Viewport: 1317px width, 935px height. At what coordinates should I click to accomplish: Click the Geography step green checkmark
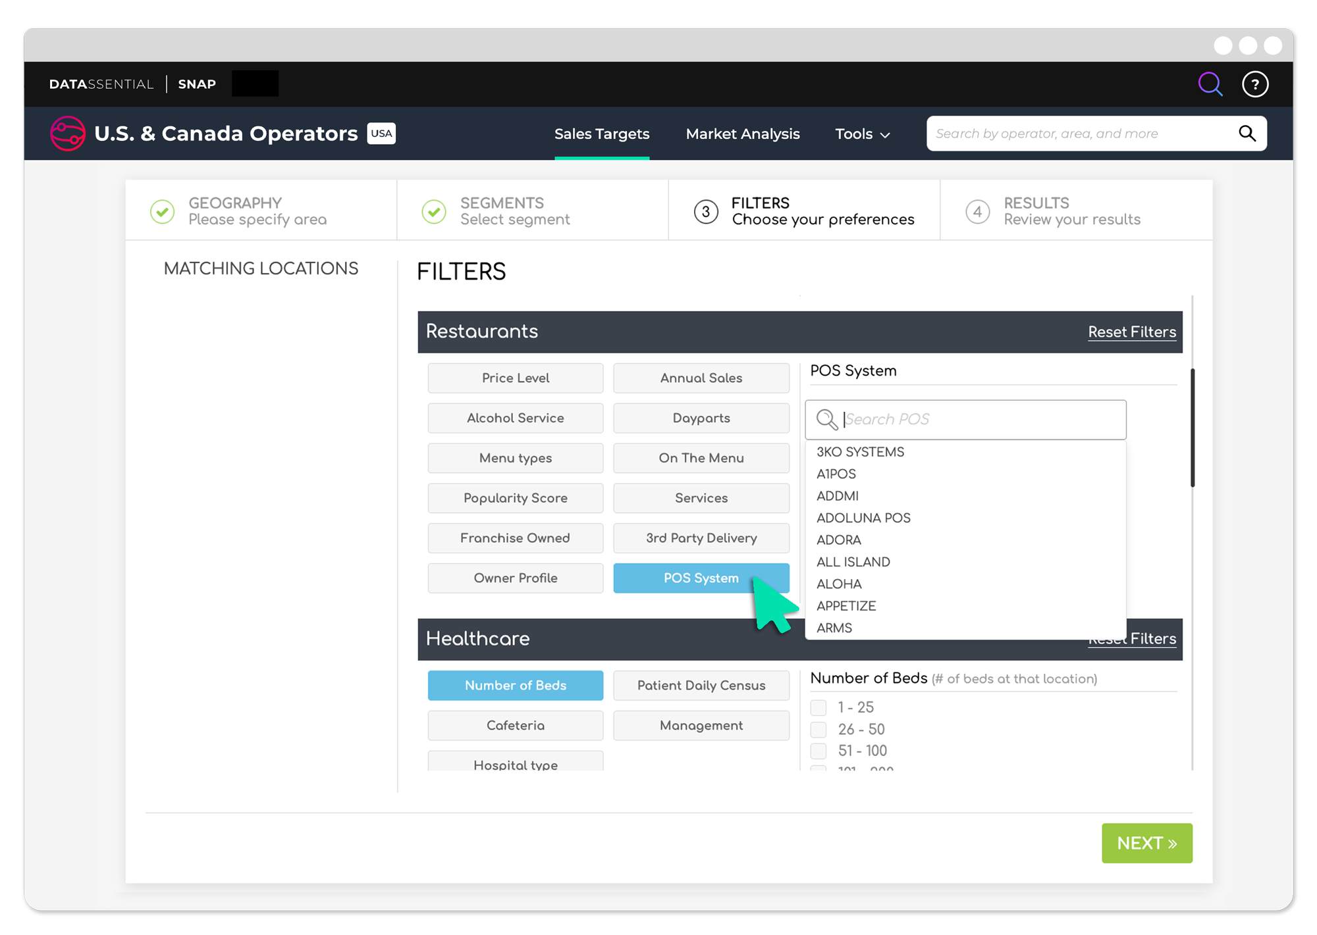click(163, 211)
